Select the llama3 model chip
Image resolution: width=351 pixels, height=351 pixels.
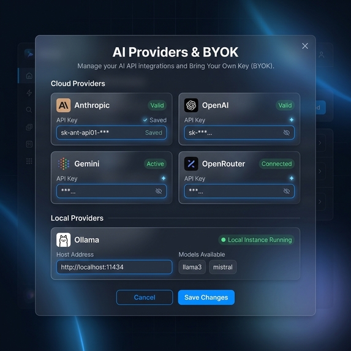coord(192,267)
